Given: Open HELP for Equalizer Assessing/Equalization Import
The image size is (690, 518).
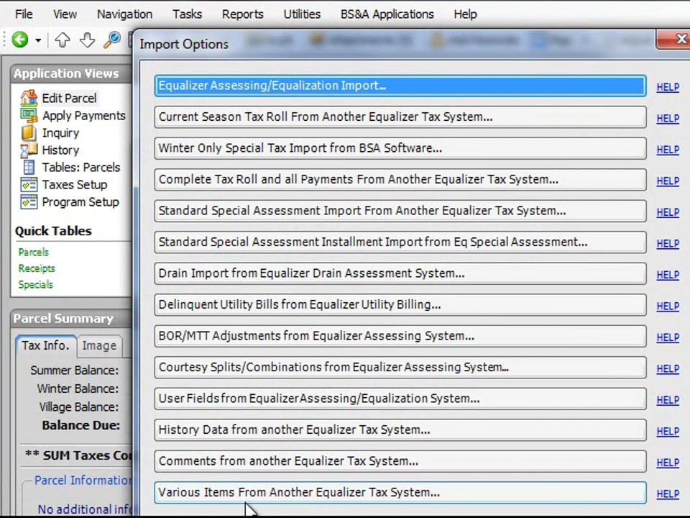Looking at the screenshot, I should coord(668,87).
